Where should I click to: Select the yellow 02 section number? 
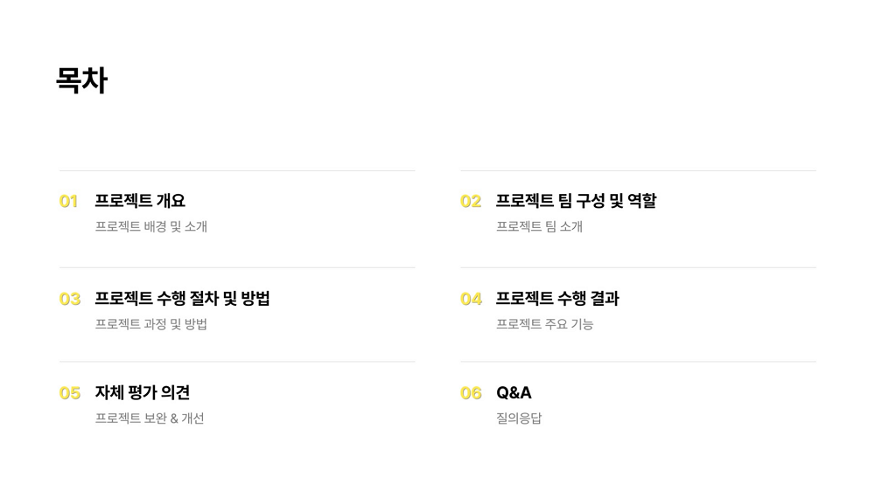click(471, 201)
